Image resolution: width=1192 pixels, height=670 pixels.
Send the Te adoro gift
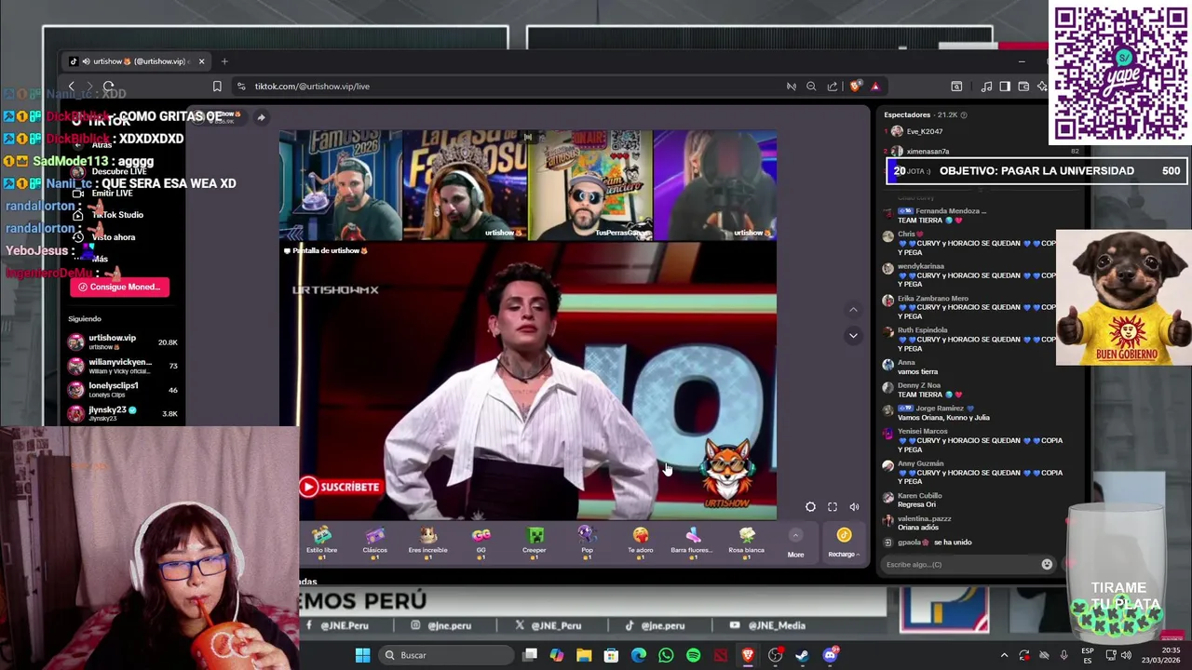tap(641, 541)
